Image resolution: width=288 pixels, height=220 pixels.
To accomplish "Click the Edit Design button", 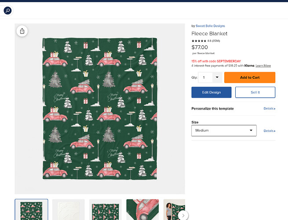I will pyautogui.click(x=211, y=92).
